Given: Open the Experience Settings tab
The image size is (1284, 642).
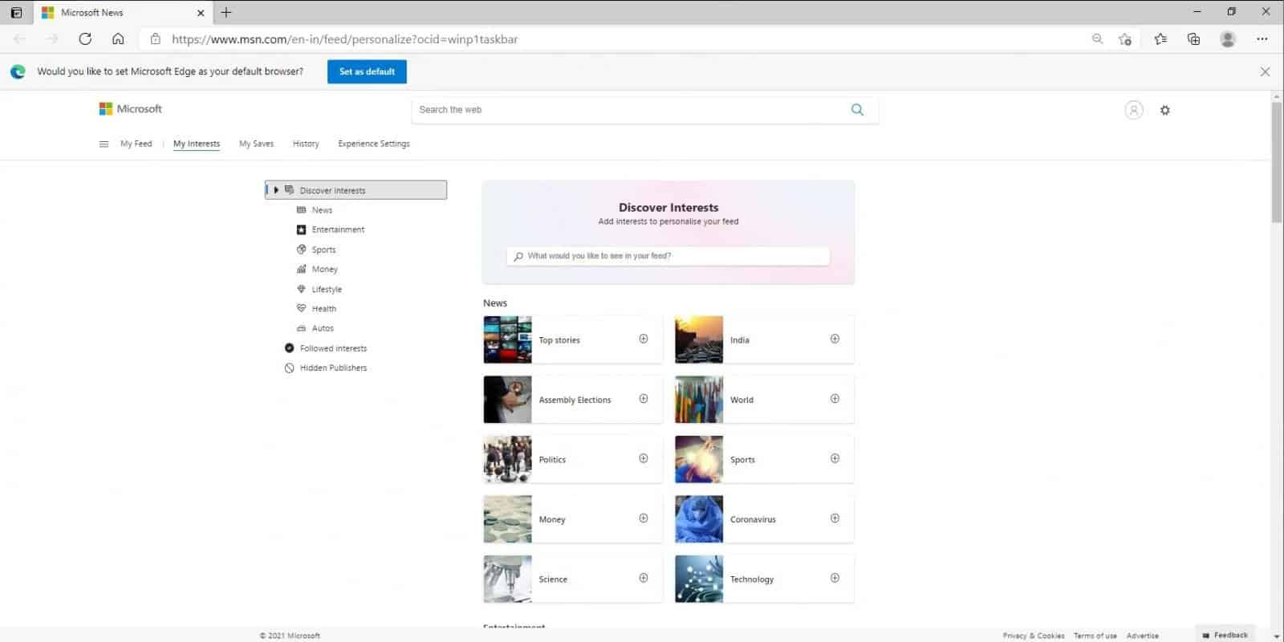Looking at the screenshot, I should click(x=373, y=144).
